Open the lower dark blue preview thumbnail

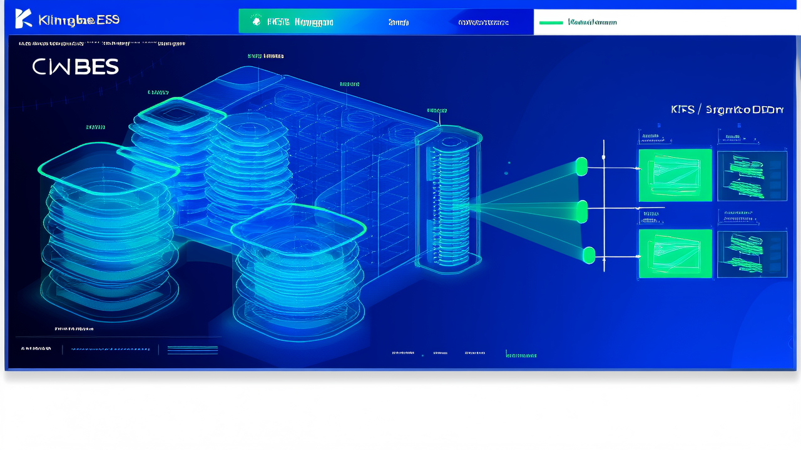[x=752, y=254]
